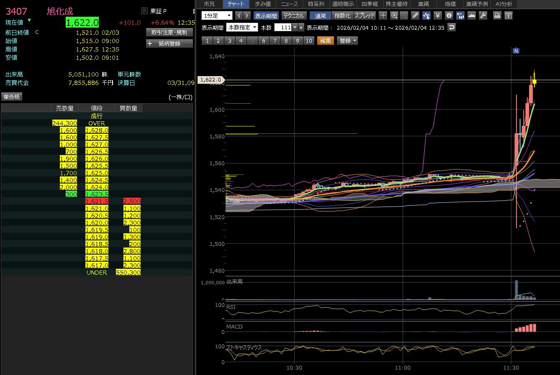Open the 1分足 timeframe dropdown
The width and height of the screenshot is (560, 375).
(x=217, y=15)
